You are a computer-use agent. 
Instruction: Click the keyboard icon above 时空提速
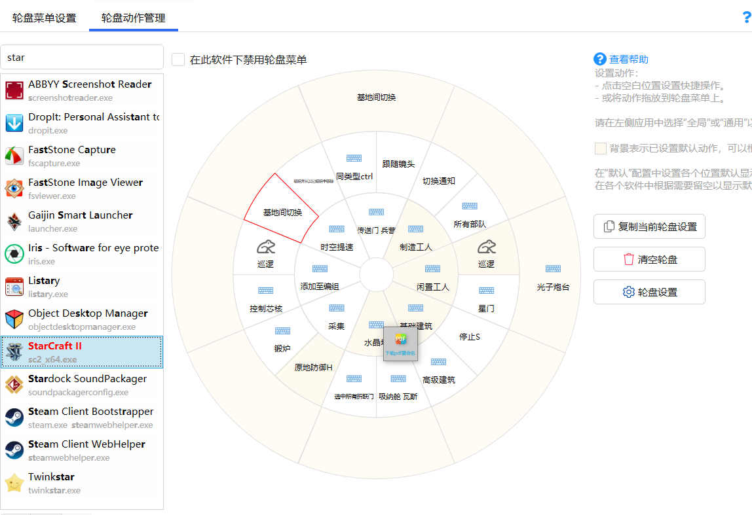337,229
